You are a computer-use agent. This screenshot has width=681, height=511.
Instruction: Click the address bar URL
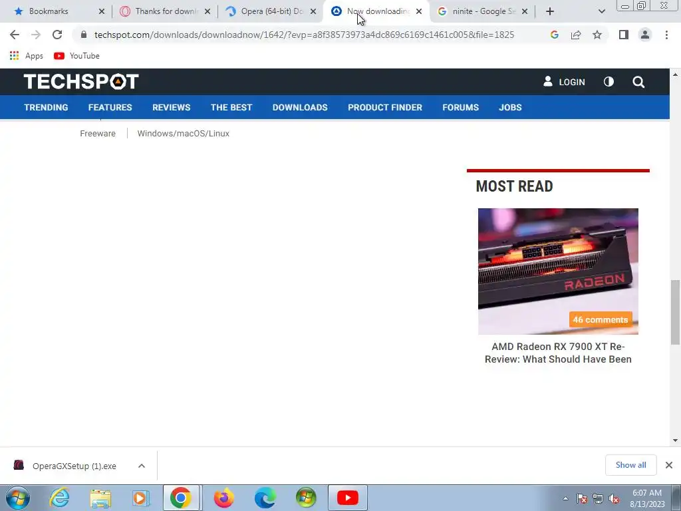pos(304,35)
